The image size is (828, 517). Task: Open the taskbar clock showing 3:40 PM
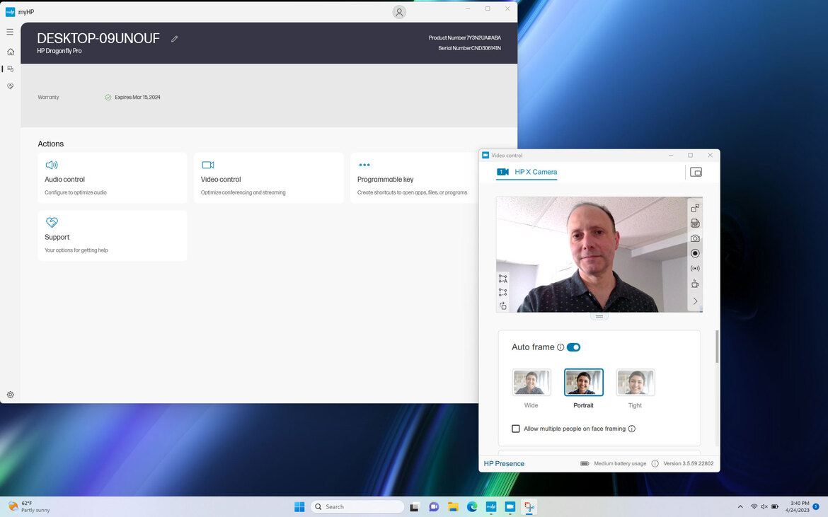pos(797,506)
